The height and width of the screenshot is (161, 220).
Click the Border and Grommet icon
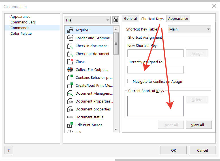(70, 38)
